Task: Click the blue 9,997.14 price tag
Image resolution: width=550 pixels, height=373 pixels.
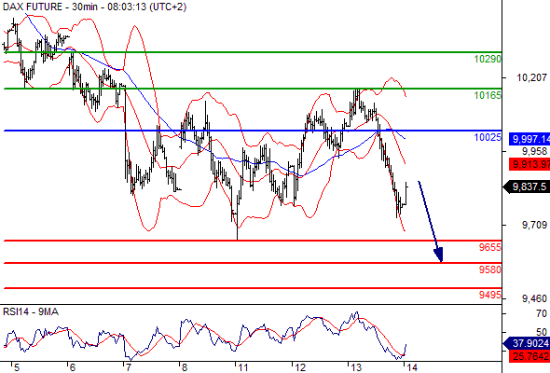Action: (529, 139)
